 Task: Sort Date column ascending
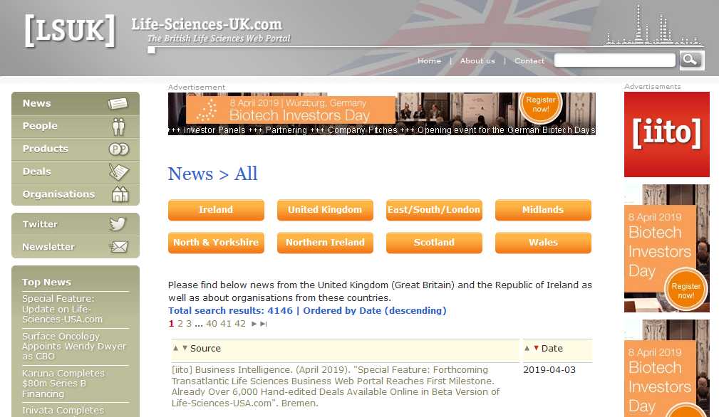click(527, 349)
